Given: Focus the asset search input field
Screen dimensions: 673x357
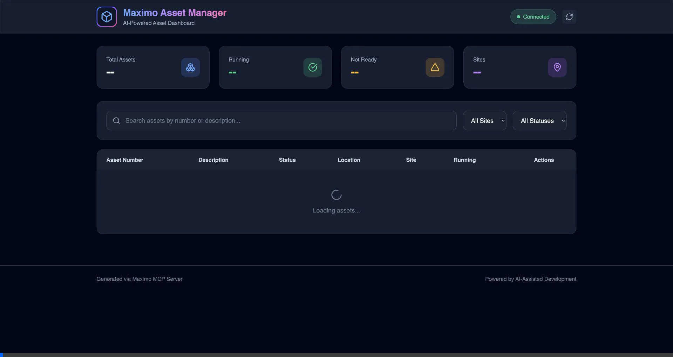Looking at the screenshot, I should (x=281, y=121).
